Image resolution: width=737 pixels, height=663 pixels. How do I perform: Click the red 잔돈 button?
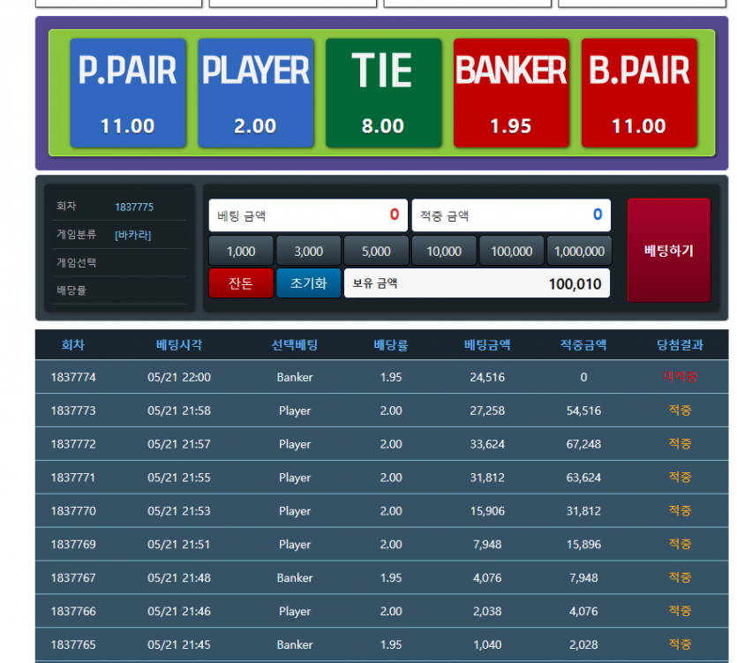point(241,283)
